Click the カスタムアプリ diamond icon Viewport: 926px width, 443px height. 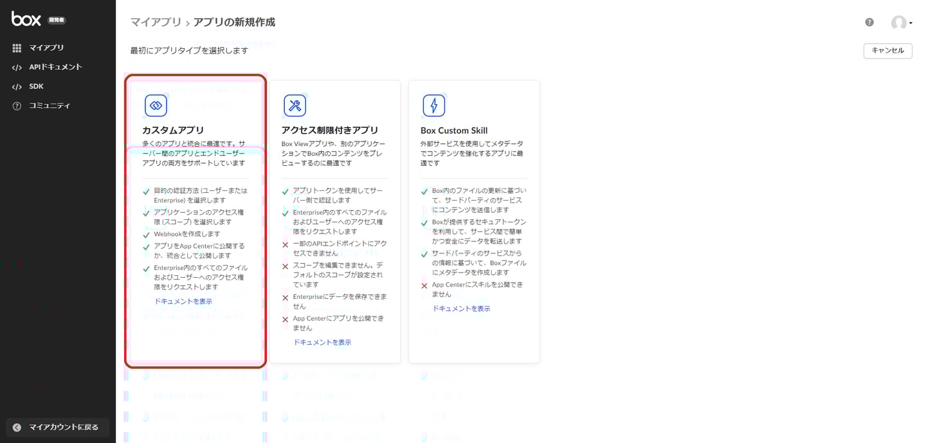(156, 105)
